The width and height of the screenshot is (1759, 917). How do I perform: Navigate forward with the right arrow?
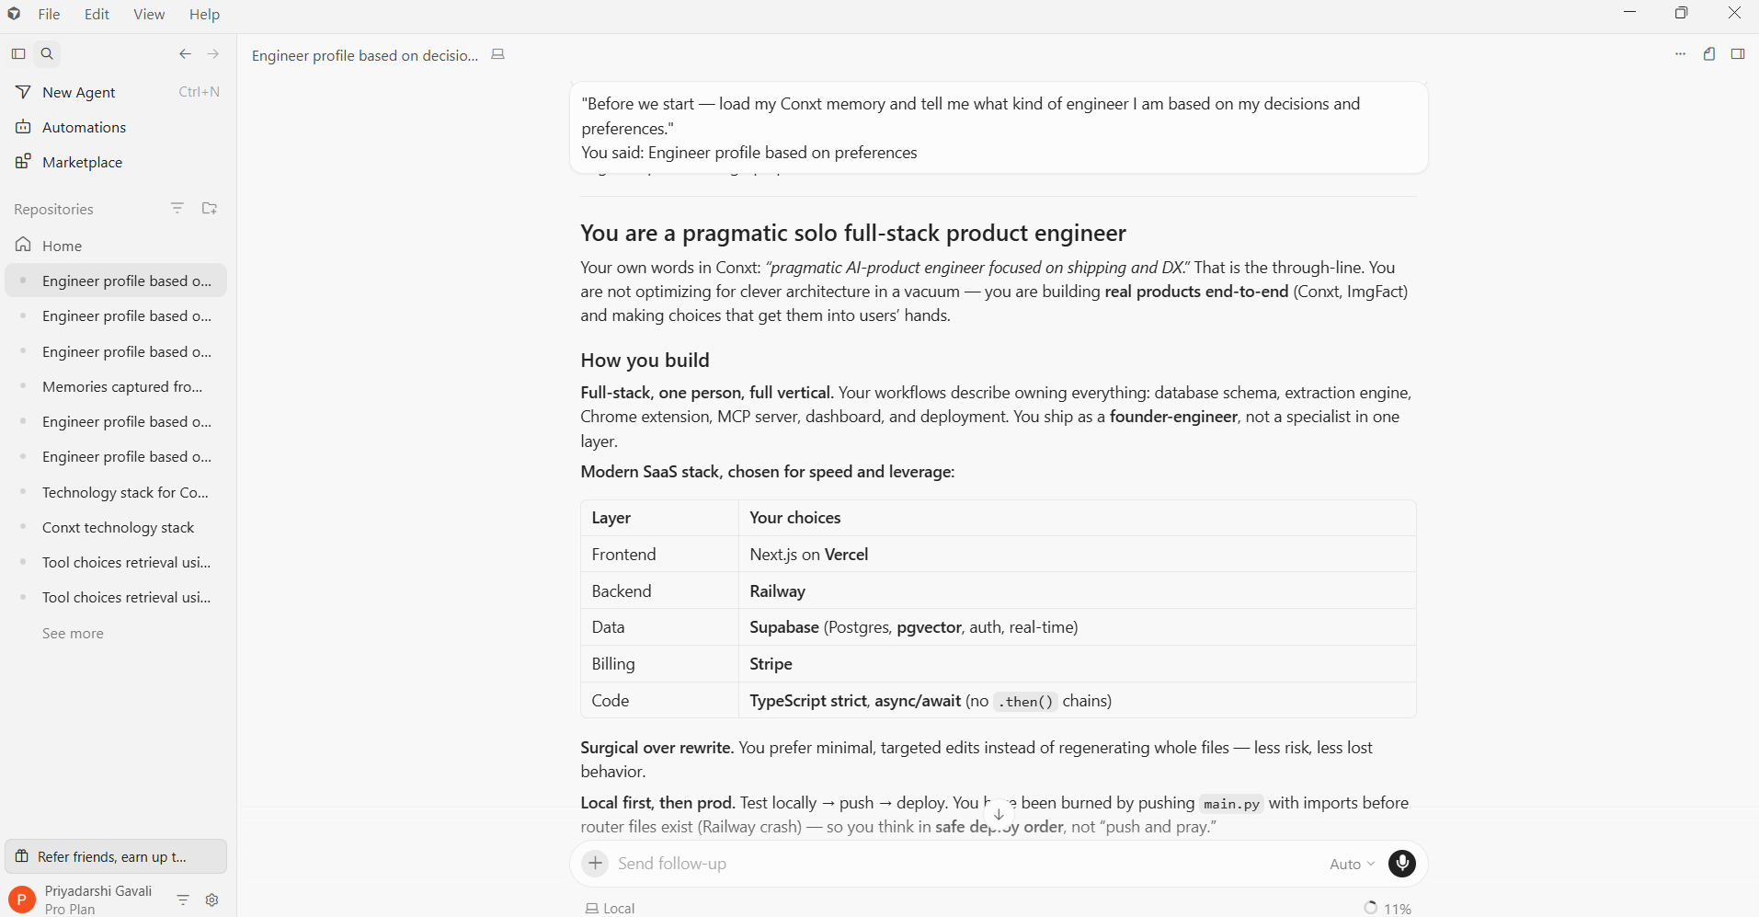pos(213,54)
